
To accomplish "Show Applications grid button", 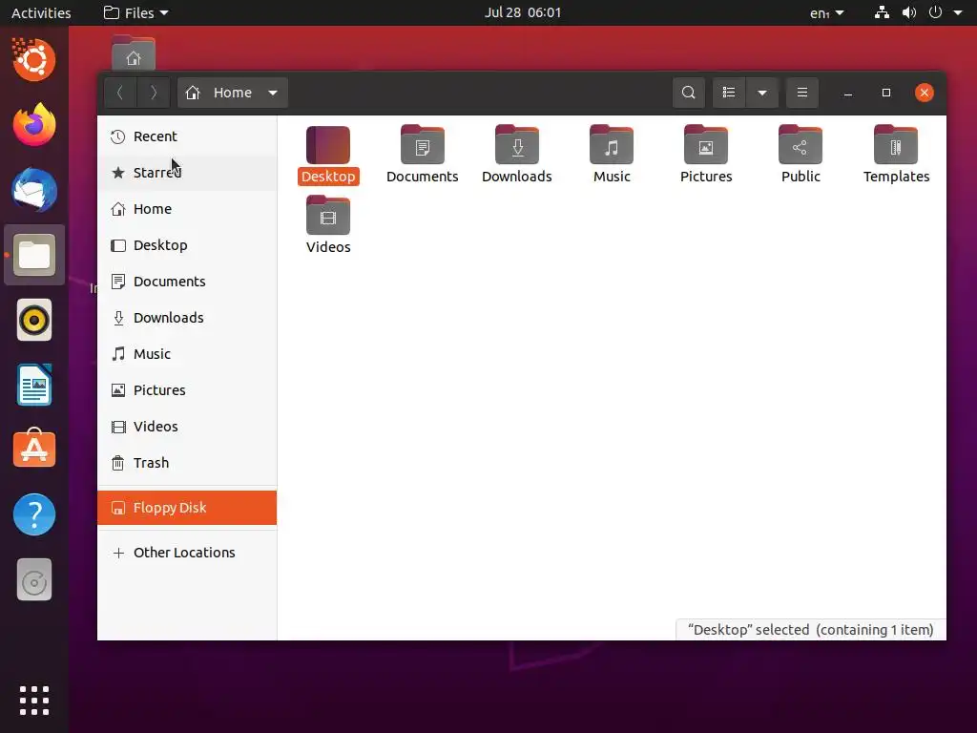I will point(34,701).
